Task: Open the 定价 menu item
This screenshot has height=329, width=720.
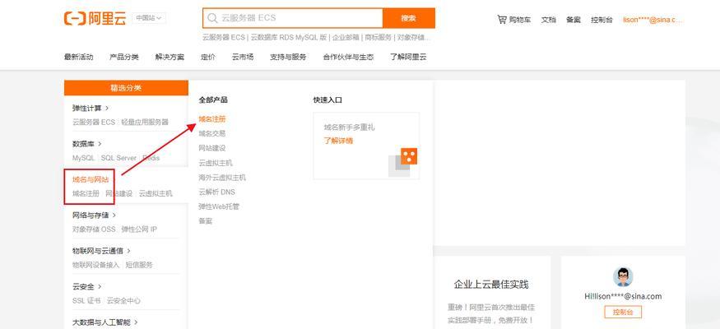Action: click(x=207, y=58)
